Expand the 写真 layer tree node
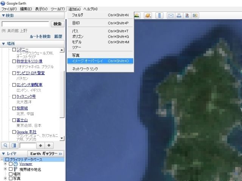Viewport: 242px width, 181px height. pos(5,178)
